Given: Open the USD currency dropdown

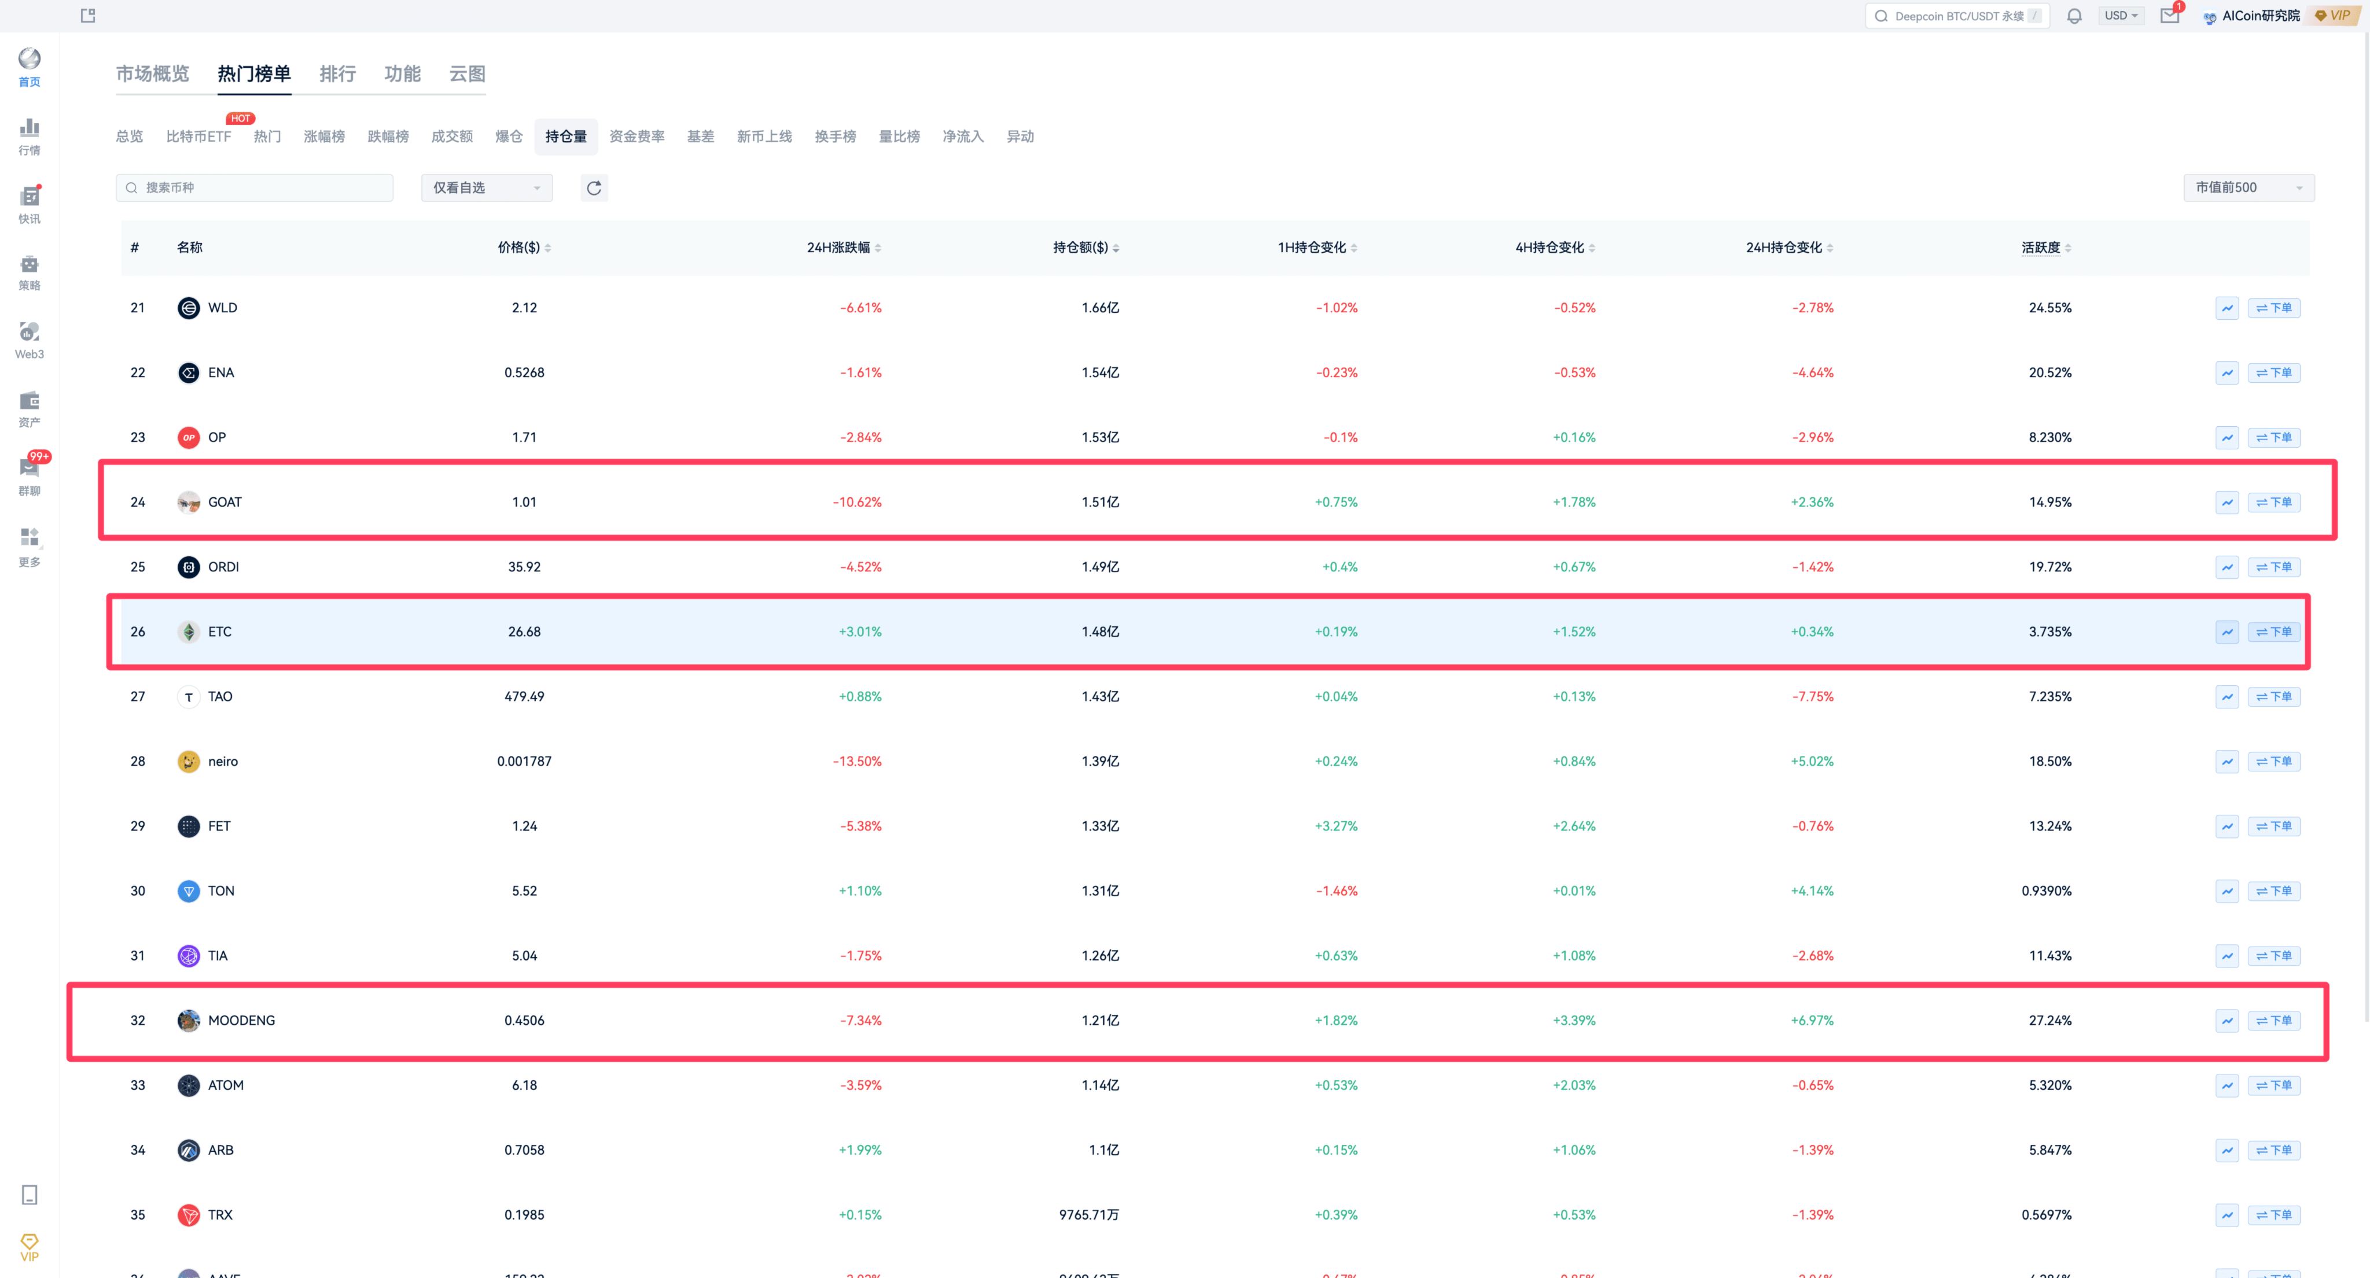Looking at the screenshot, I should [x=2121, y=16].
